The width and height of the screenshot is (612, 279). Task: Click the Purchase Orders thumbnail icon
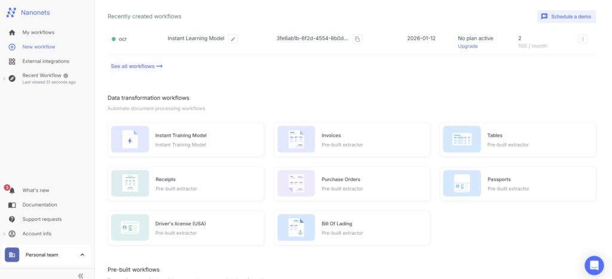click(x=296, y=183)
